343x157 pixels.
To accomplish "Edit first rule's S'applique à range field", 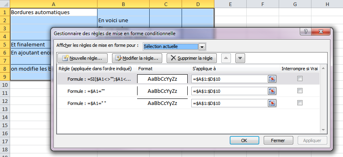I will [229, 79].
